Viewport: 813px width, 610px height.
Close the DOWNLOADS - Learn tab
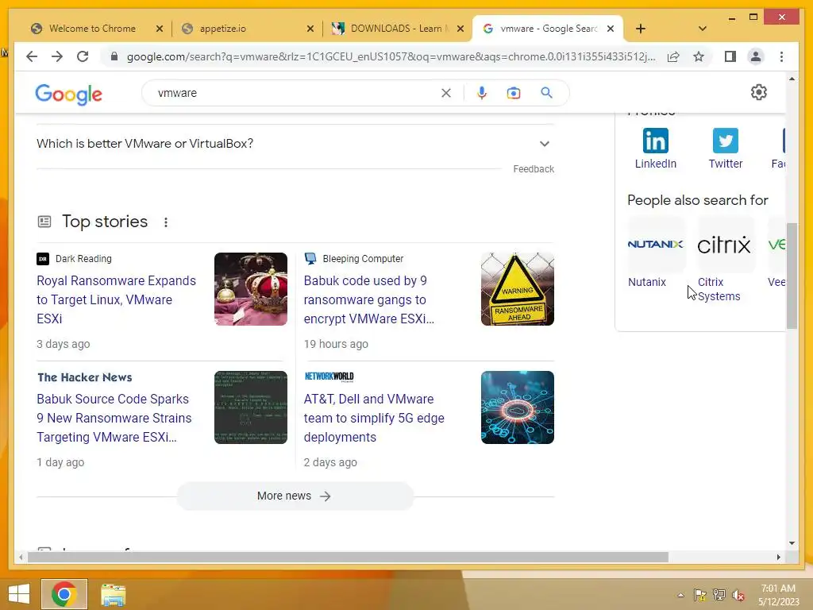coord(460,29)
